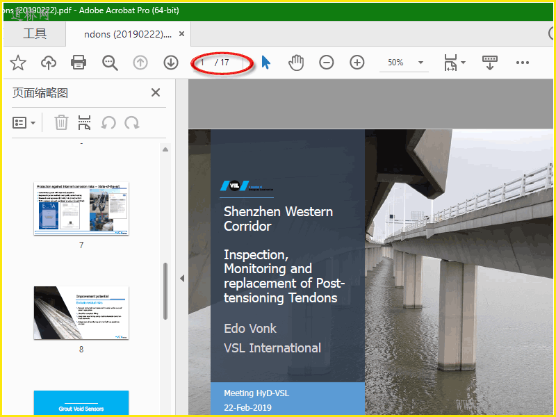Expand fit page options arrow
The width and height of the screenshot is (556, 417).
pos(463,63)
